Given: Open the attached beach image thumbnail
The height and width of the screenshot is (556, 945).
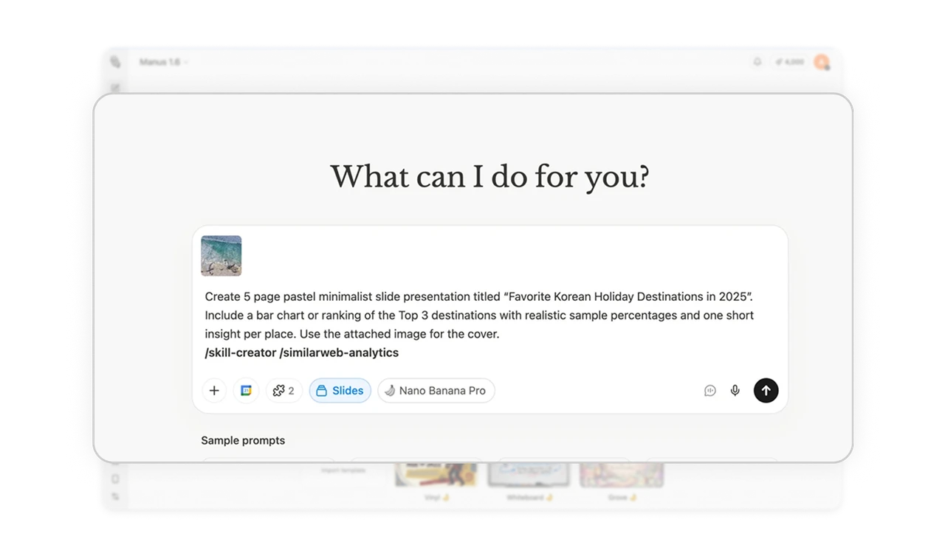Looking at the screenshot, I should tap(221, 256).
